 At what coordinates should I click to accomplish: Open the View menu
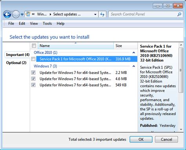pyautogui.click(x=34, y=23)
